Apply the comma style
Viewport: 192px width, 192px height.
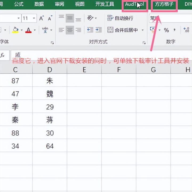(x=174, y=30)
